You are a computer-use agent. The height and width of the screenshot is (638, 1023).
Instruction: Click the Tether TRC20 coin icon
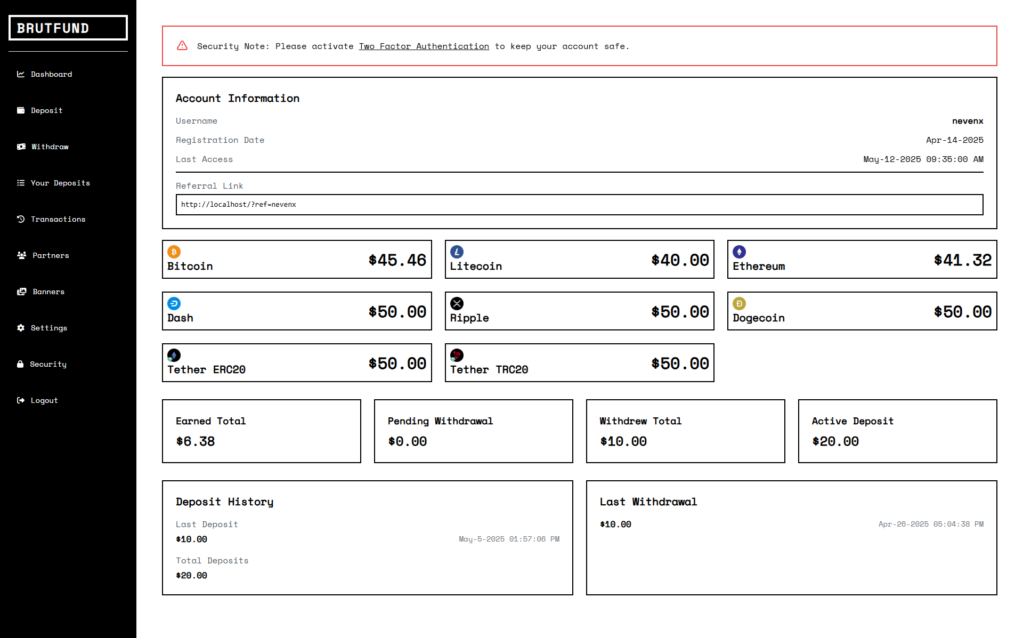[x=457, y=355]
